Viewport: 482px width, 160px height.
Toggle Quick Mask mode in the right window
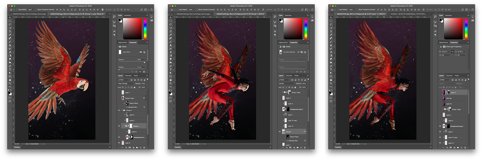331,98
